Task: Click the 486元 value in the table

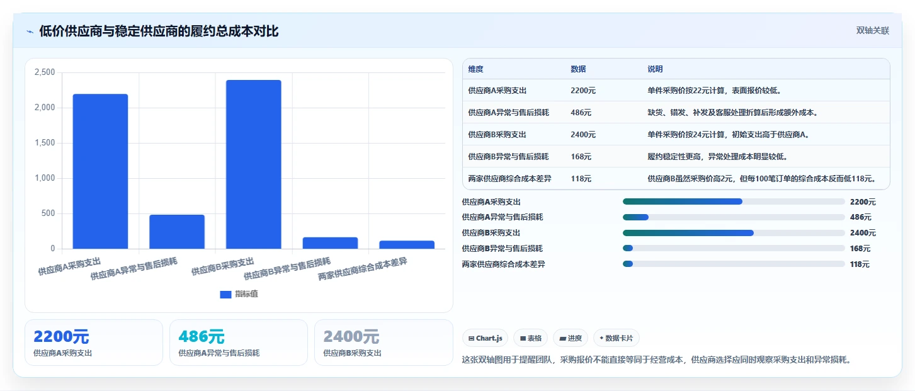Action: [x=581, y=113]
